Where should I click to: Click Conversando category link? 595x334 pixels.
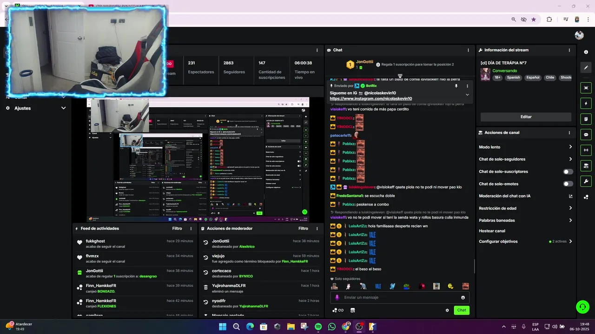pos(504,71)
